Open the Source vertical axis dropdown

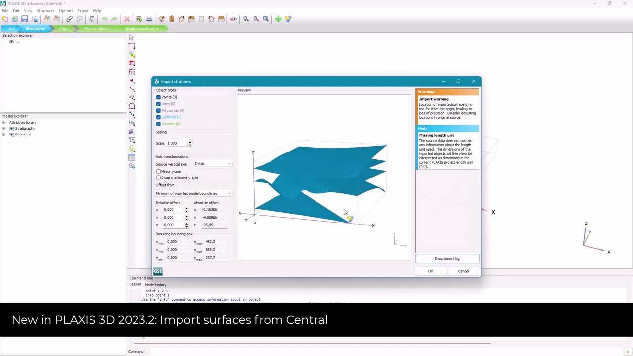tap(213, 164)
